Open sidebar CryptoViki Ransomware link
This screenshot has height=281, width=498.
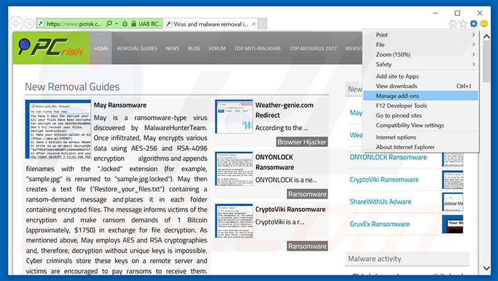(x=384, y=180)
